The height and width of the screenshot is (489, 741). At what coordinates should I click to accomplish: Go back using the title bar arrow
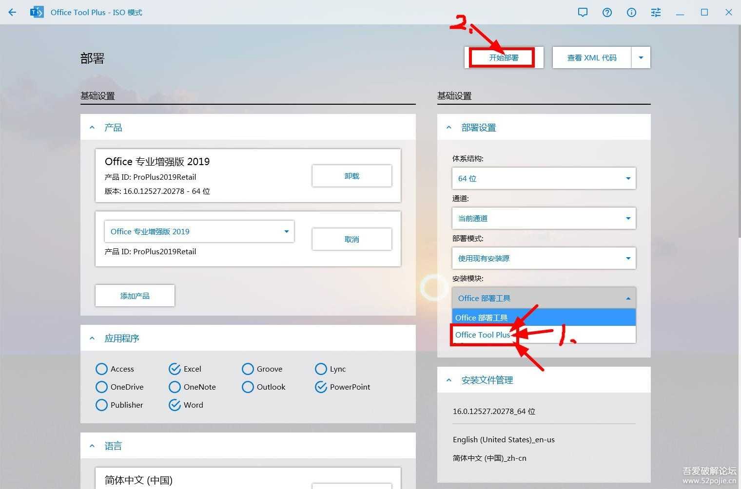click(12, 12)
